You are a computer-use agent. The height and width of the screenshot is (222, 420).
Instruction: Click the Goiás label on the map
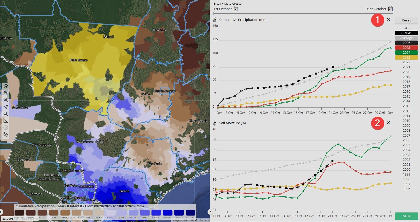(x=145, y=94)
